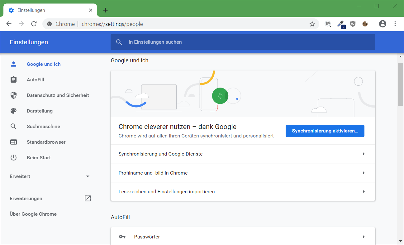The height and width of the screenshot is (245, 404).
Task: Expand the Erweitert section in sidebar
Action: click(50, 176)
